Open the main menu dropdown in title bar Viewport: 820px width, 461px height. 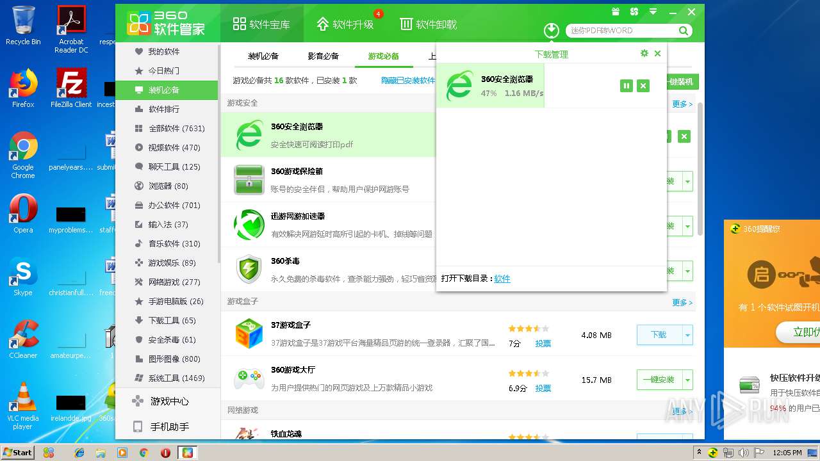(653, 12)
